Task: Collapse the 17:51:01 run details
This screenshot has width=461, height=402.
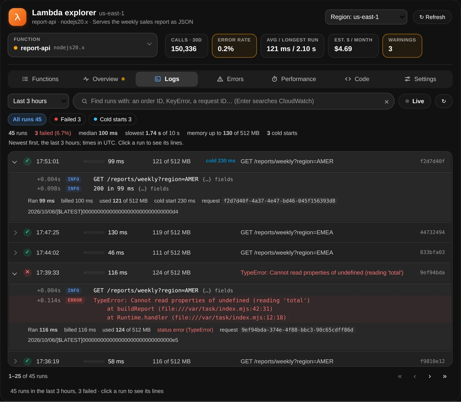Action: click(x=15, y=162)
